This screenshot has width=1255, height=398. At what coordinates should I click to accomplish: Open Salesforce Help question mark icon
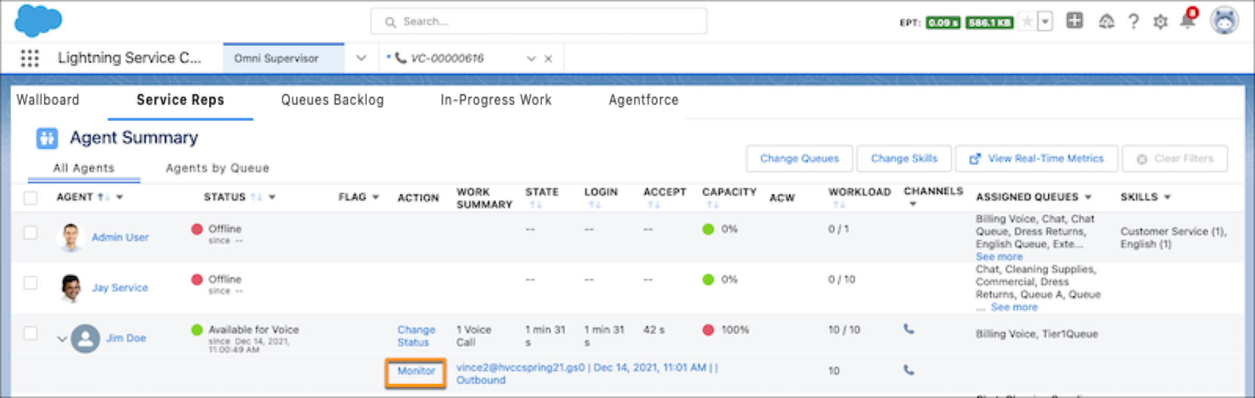pyautogui.click(x=1133, y=22)
